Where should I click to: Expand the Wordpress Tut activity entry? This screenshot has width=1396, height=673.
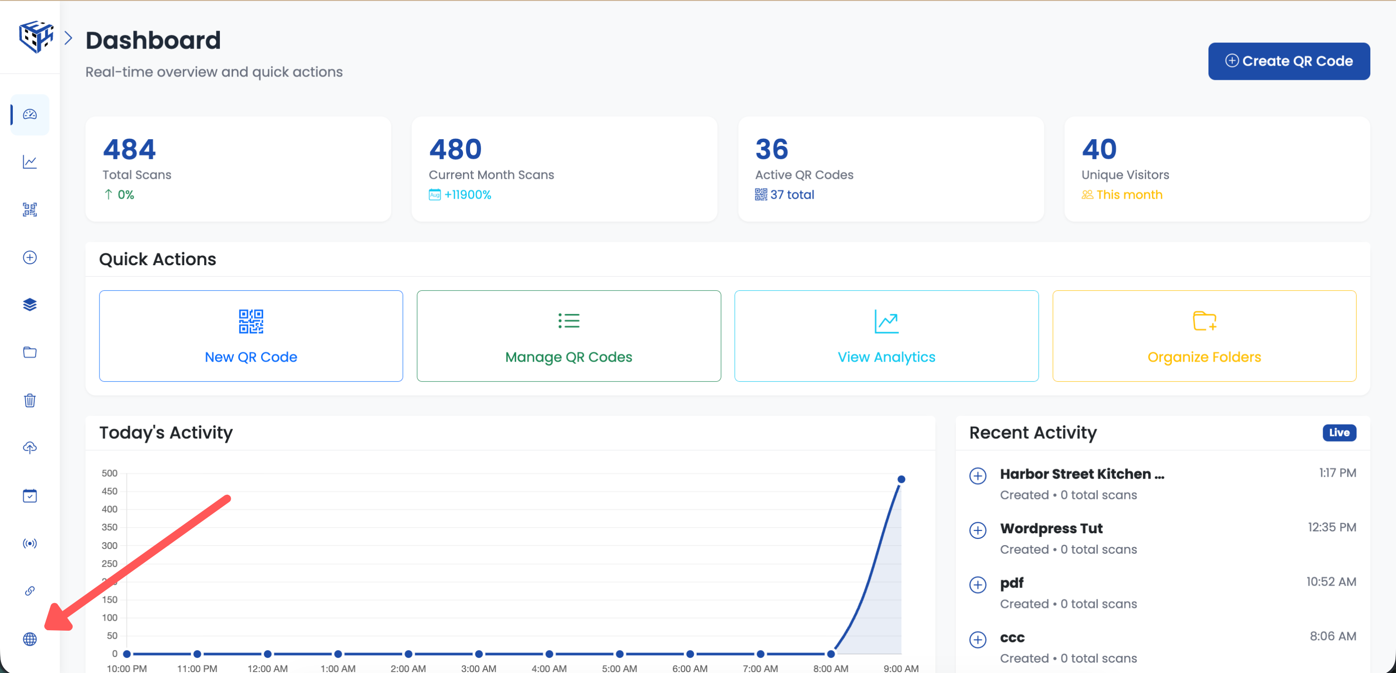tap(978, 530)
